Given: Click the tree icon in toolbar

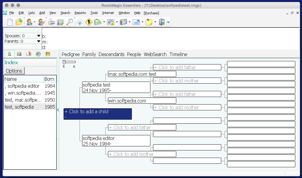Looking at the screenshot, I should (x=80, y=22).
